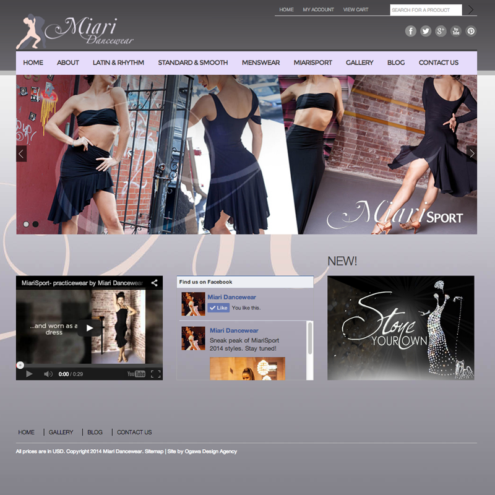This screenshot has height=495, width=495.
Task: Open Miari Dancewear Facebook page title
Action: 231,297
